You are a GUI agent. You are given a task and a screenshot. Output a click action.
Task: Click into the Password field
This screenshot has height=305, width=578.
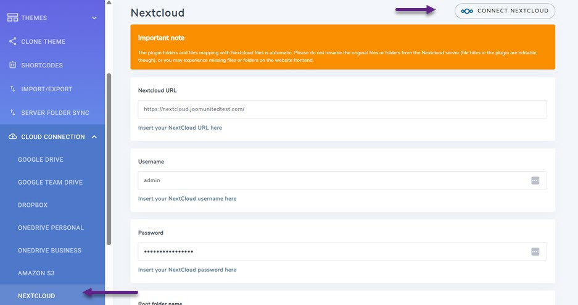[333, 251]
